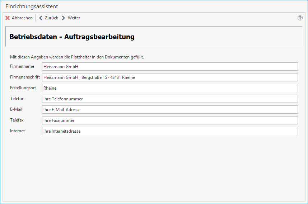Image resolution: width=308 pixels, height=204 pixels.
Task: Click the left chevron back arrow
Action: point(41,18)
